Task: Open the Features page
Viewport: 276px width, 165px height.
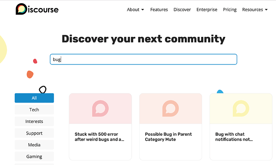Action: (x=159, y=10)
